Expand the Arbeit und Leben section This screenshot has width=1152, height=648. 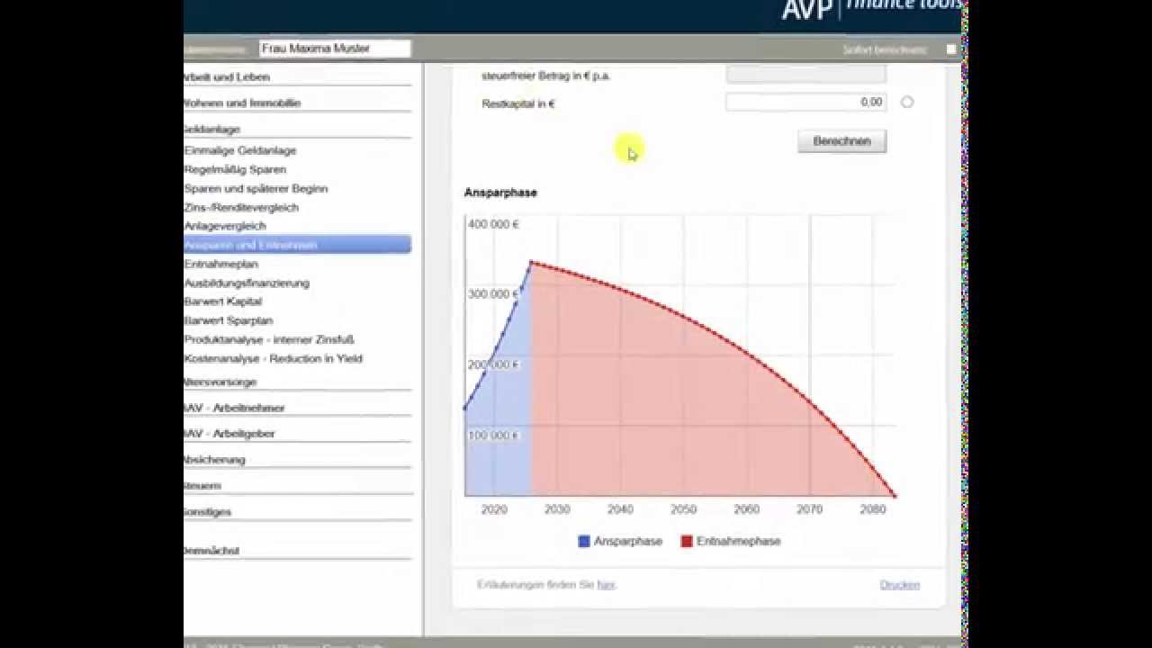[226, 77]
